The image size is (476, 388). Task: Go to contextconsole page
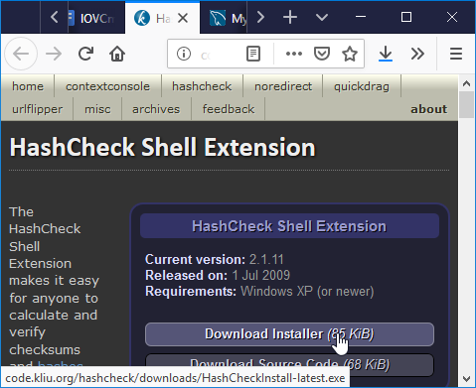(x=107, y=86)
